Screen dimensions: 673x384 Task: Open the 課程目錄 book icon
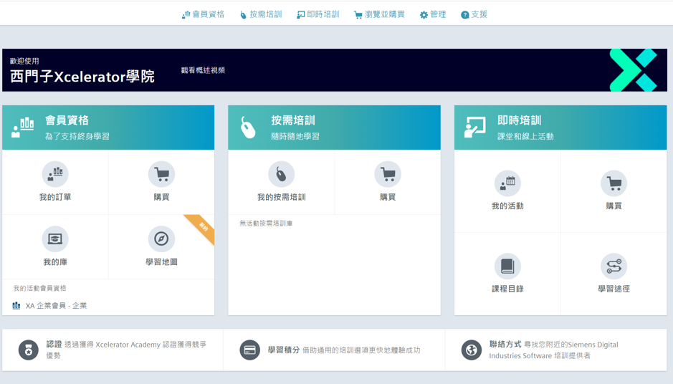coord(507,266)
